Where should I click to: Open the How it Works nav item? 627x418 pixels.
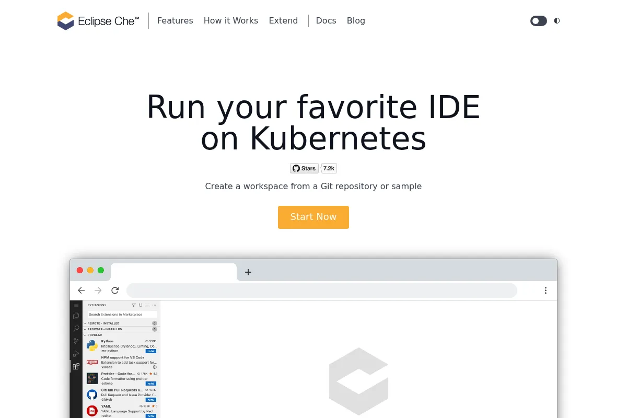[231, 21]
